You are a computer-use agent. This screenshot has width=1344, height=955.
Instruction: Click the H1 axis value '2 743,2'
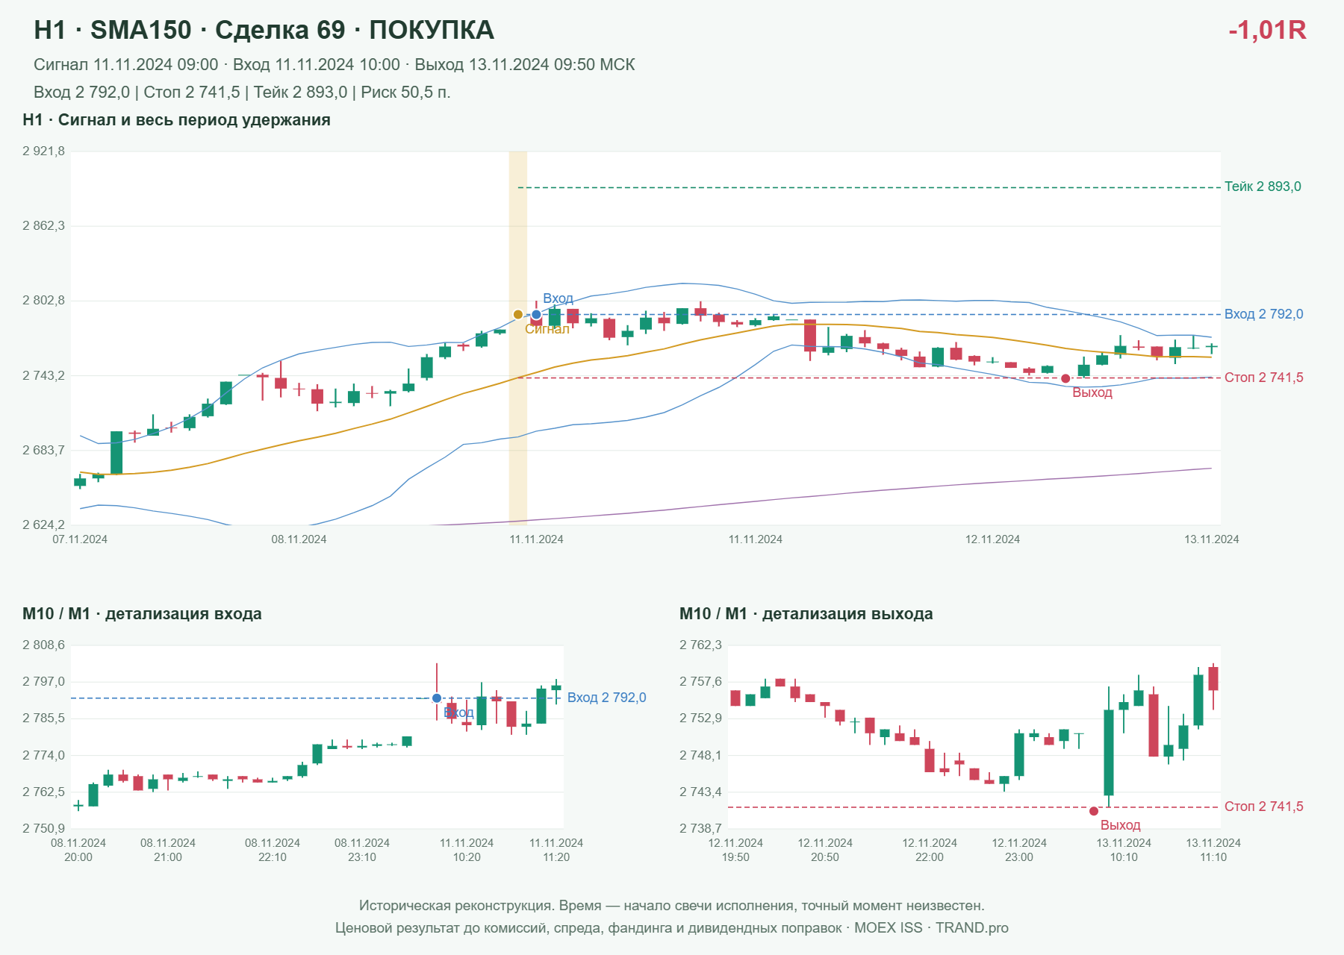point(43,375)
